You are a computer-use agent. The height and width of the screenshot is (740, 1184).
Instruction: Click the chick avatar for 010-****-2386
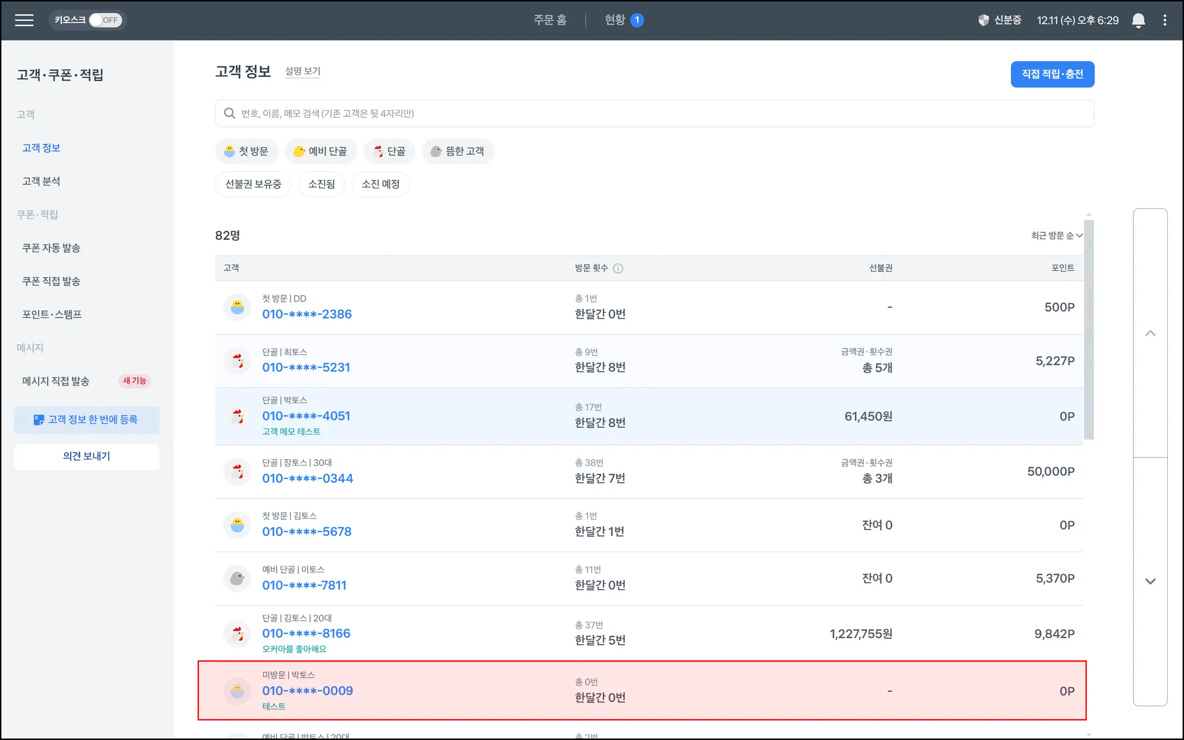(237, 307)
